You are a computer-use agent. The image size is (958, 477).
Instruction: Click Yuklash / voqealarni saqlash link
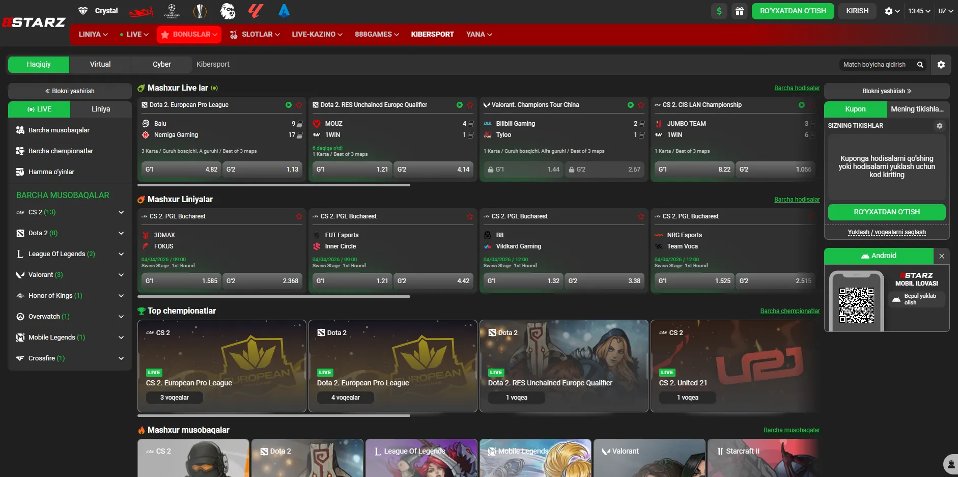pos(887,232)
